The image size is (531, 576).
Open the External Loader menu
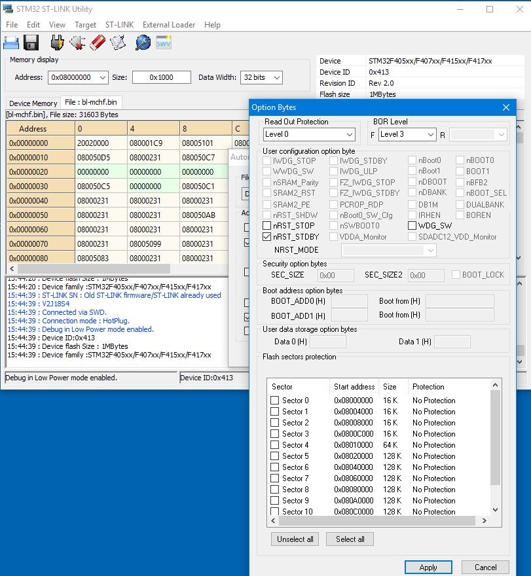[169, 25]
